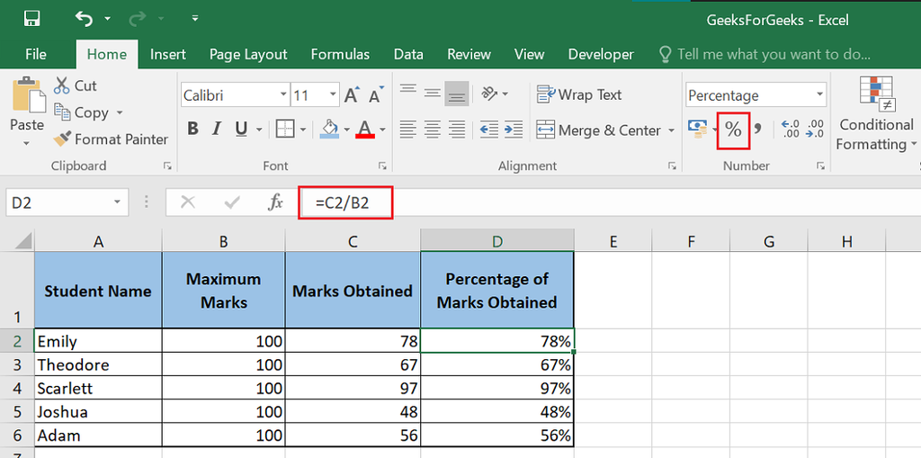Viewport: 921px width, 458px height.
Task: Click the Format Painter button
Action: pyautogui.click(x=111, y=139)
